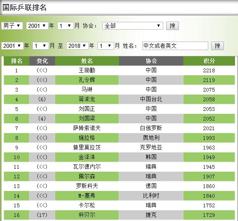Select player name 刘国梁
Viewport: 238px width, 221px height.
87,119
